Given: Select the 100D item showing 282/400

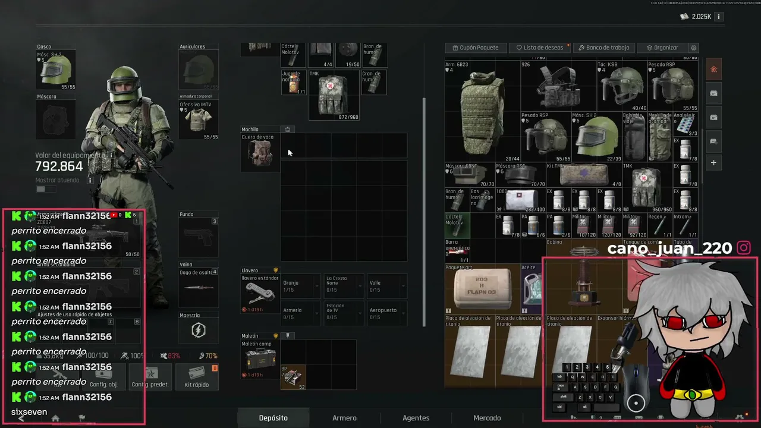Looking at the screenshot, I should click(520, 200).
